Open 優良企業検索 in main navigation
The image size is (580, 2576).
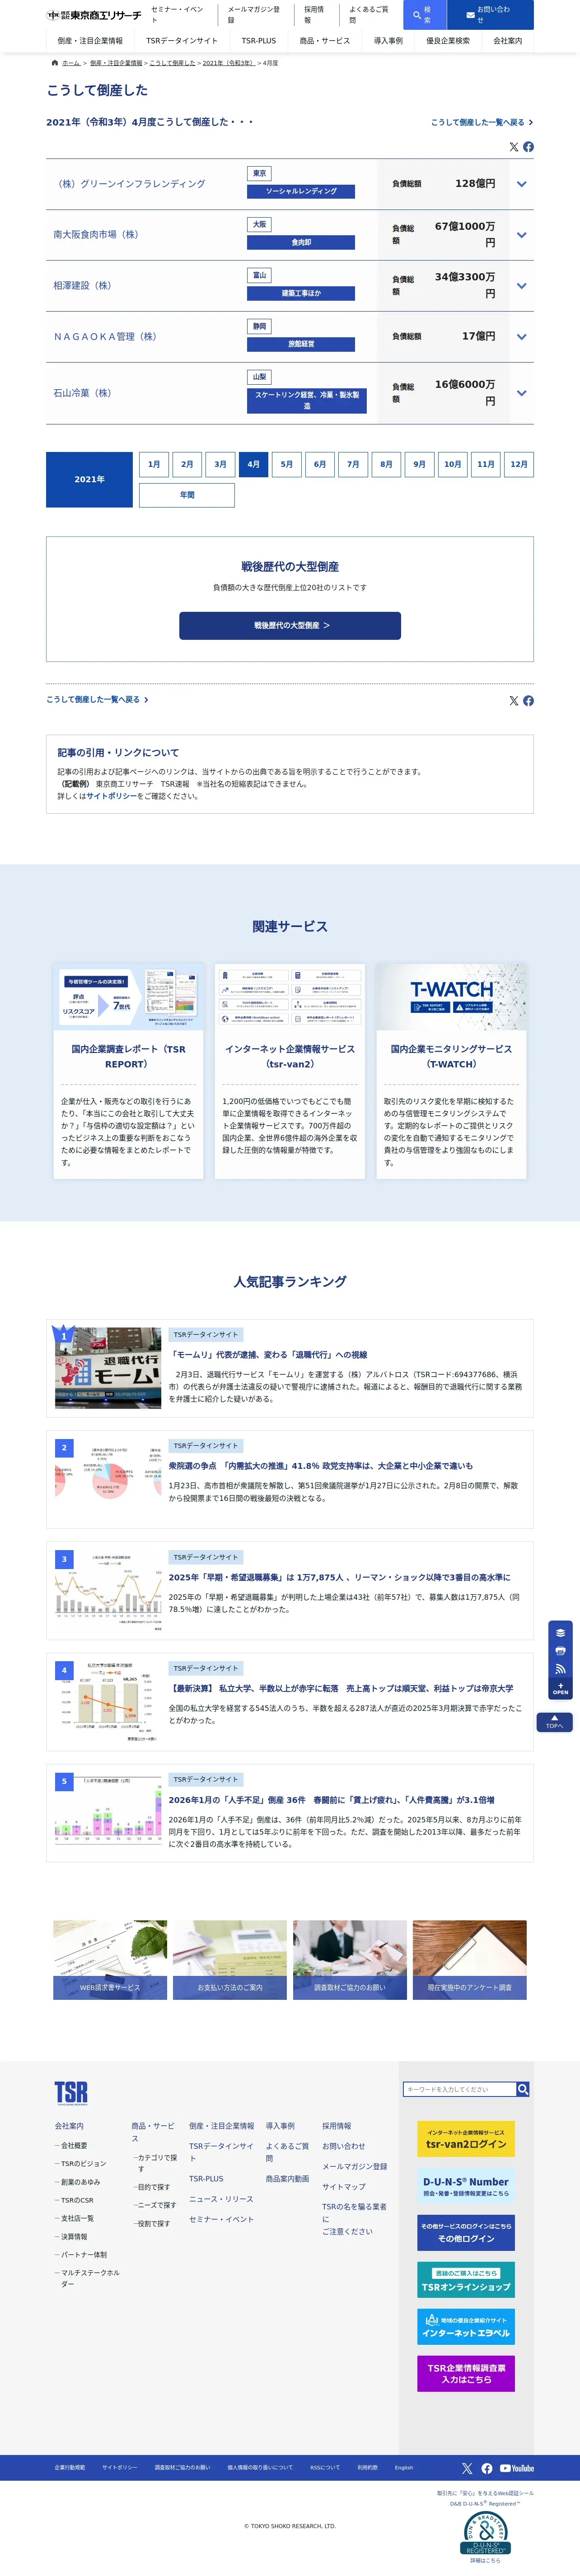pyautogui.click(x=448, y=41)
